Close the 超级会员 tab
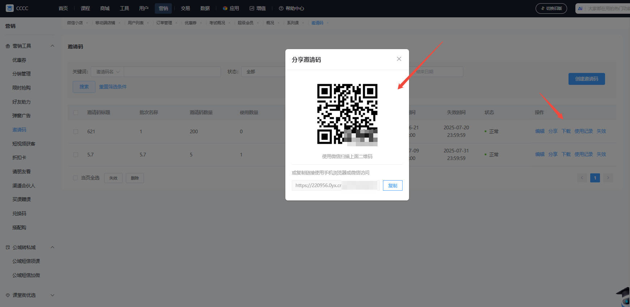 [x=258, y=23]
